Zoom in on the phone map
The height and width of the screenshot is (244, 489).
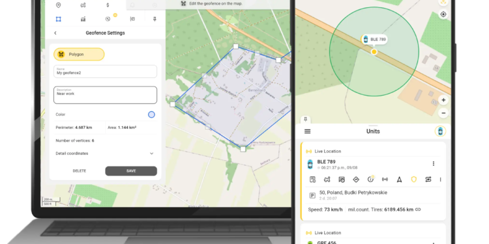[443, 100]
